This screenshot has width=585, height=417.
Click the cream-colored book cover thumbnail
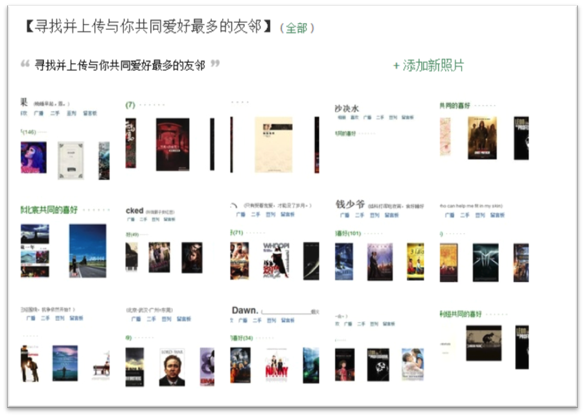[x=273, y=145]
